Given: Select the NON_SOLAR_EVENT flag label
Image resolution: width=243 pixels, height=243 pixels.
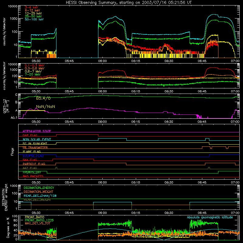Looking at the screenshot, I should 37,139.
